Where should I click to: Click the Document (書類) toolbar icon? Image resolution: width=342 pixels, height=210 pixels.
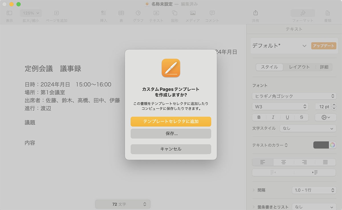[328, 13]
